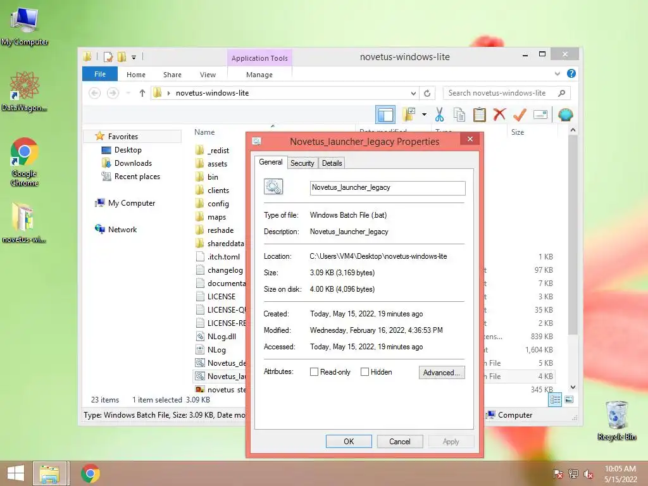Click the Forward navigation arrow
This screenshot has height=486, width=648.
(113, 93)
